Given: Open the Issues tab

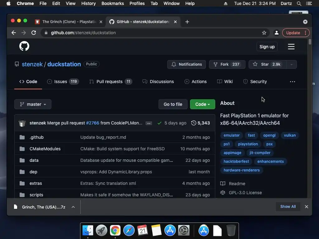Looking at the screenshot, I should (63, 82).
